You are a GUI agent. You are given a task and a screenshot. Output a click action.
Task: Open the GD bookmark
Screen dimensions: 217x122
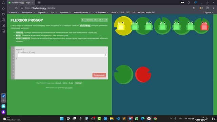[x=123, y=13]
